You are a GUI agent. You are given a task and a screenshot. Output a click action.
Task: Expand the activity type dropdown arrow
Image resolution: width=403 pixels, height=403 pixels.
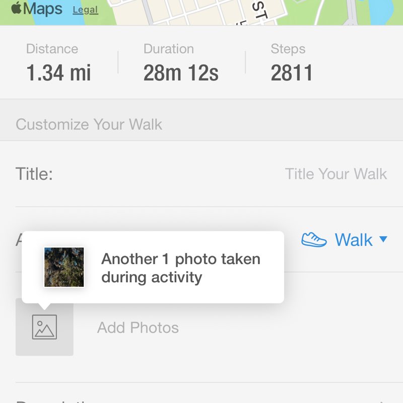coord(383,239)
